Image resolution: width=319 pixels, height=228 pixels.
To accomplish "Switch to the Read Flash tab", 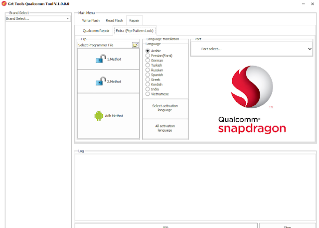I will [x=114, y=20].
